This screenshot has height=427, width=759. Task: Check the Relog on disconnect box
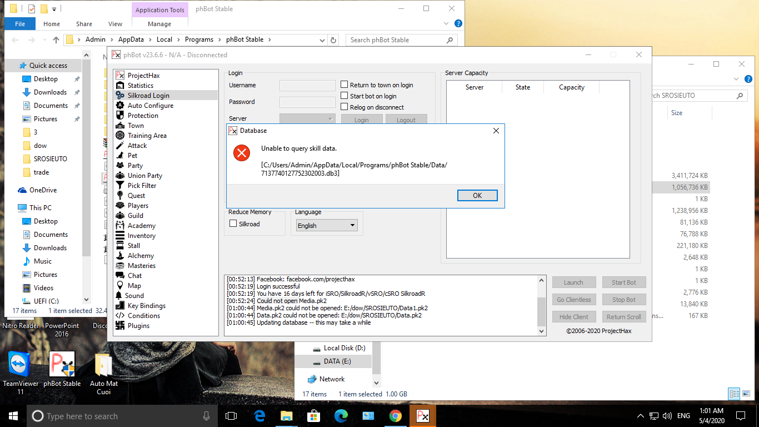[x=344, y=107]
